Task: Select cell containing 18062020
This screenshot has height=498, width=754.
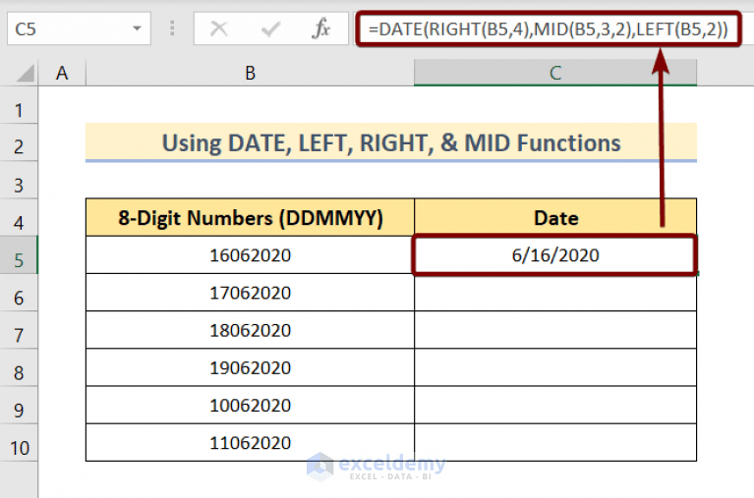Action: pyautogui.click(x=250, y=330)
